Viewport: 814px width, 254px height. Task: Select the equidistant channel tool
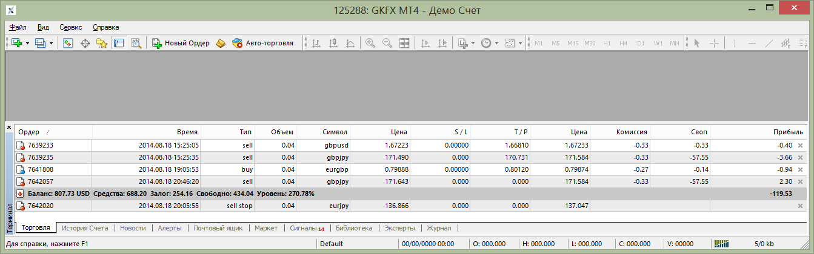(x=786, y=43)
